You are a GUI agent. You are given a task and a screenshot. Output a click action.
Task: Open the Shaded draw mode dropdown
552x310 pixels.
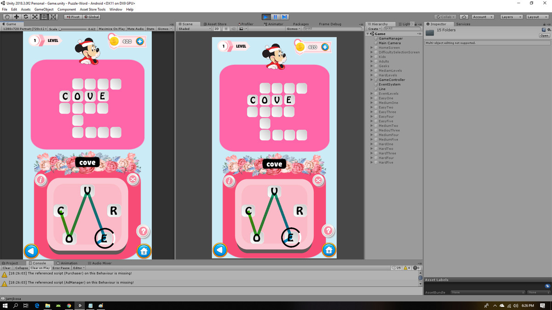pos(195,29)
